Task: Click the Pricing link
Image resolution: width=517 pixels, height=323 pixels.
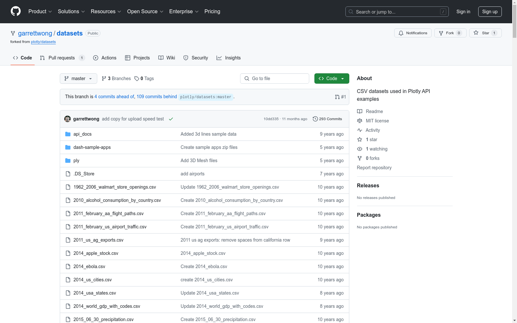Action: tap(212, 12)
